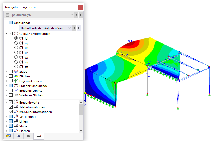The image size is (211, 141).
Task: Click the Titelinformationen display icon
Action: [x=16, y=107]
